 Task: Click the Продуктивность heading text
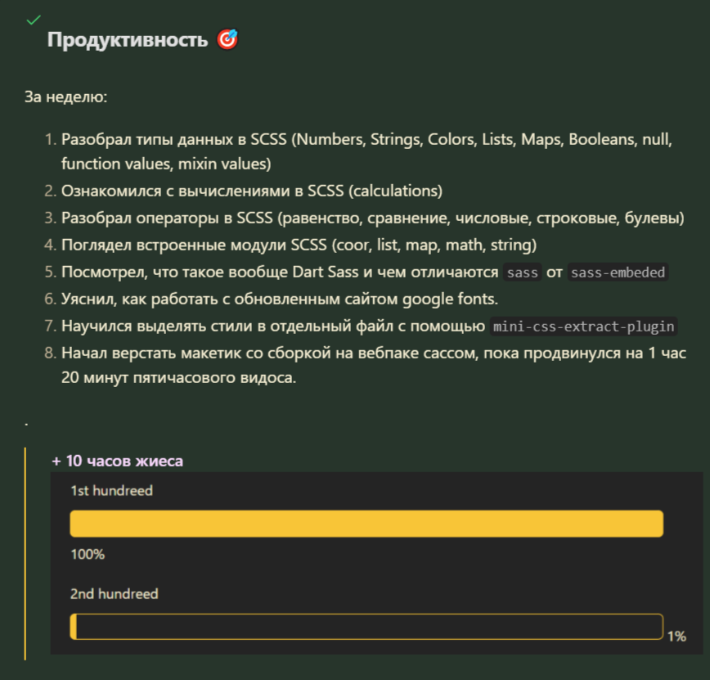point(128,39)
